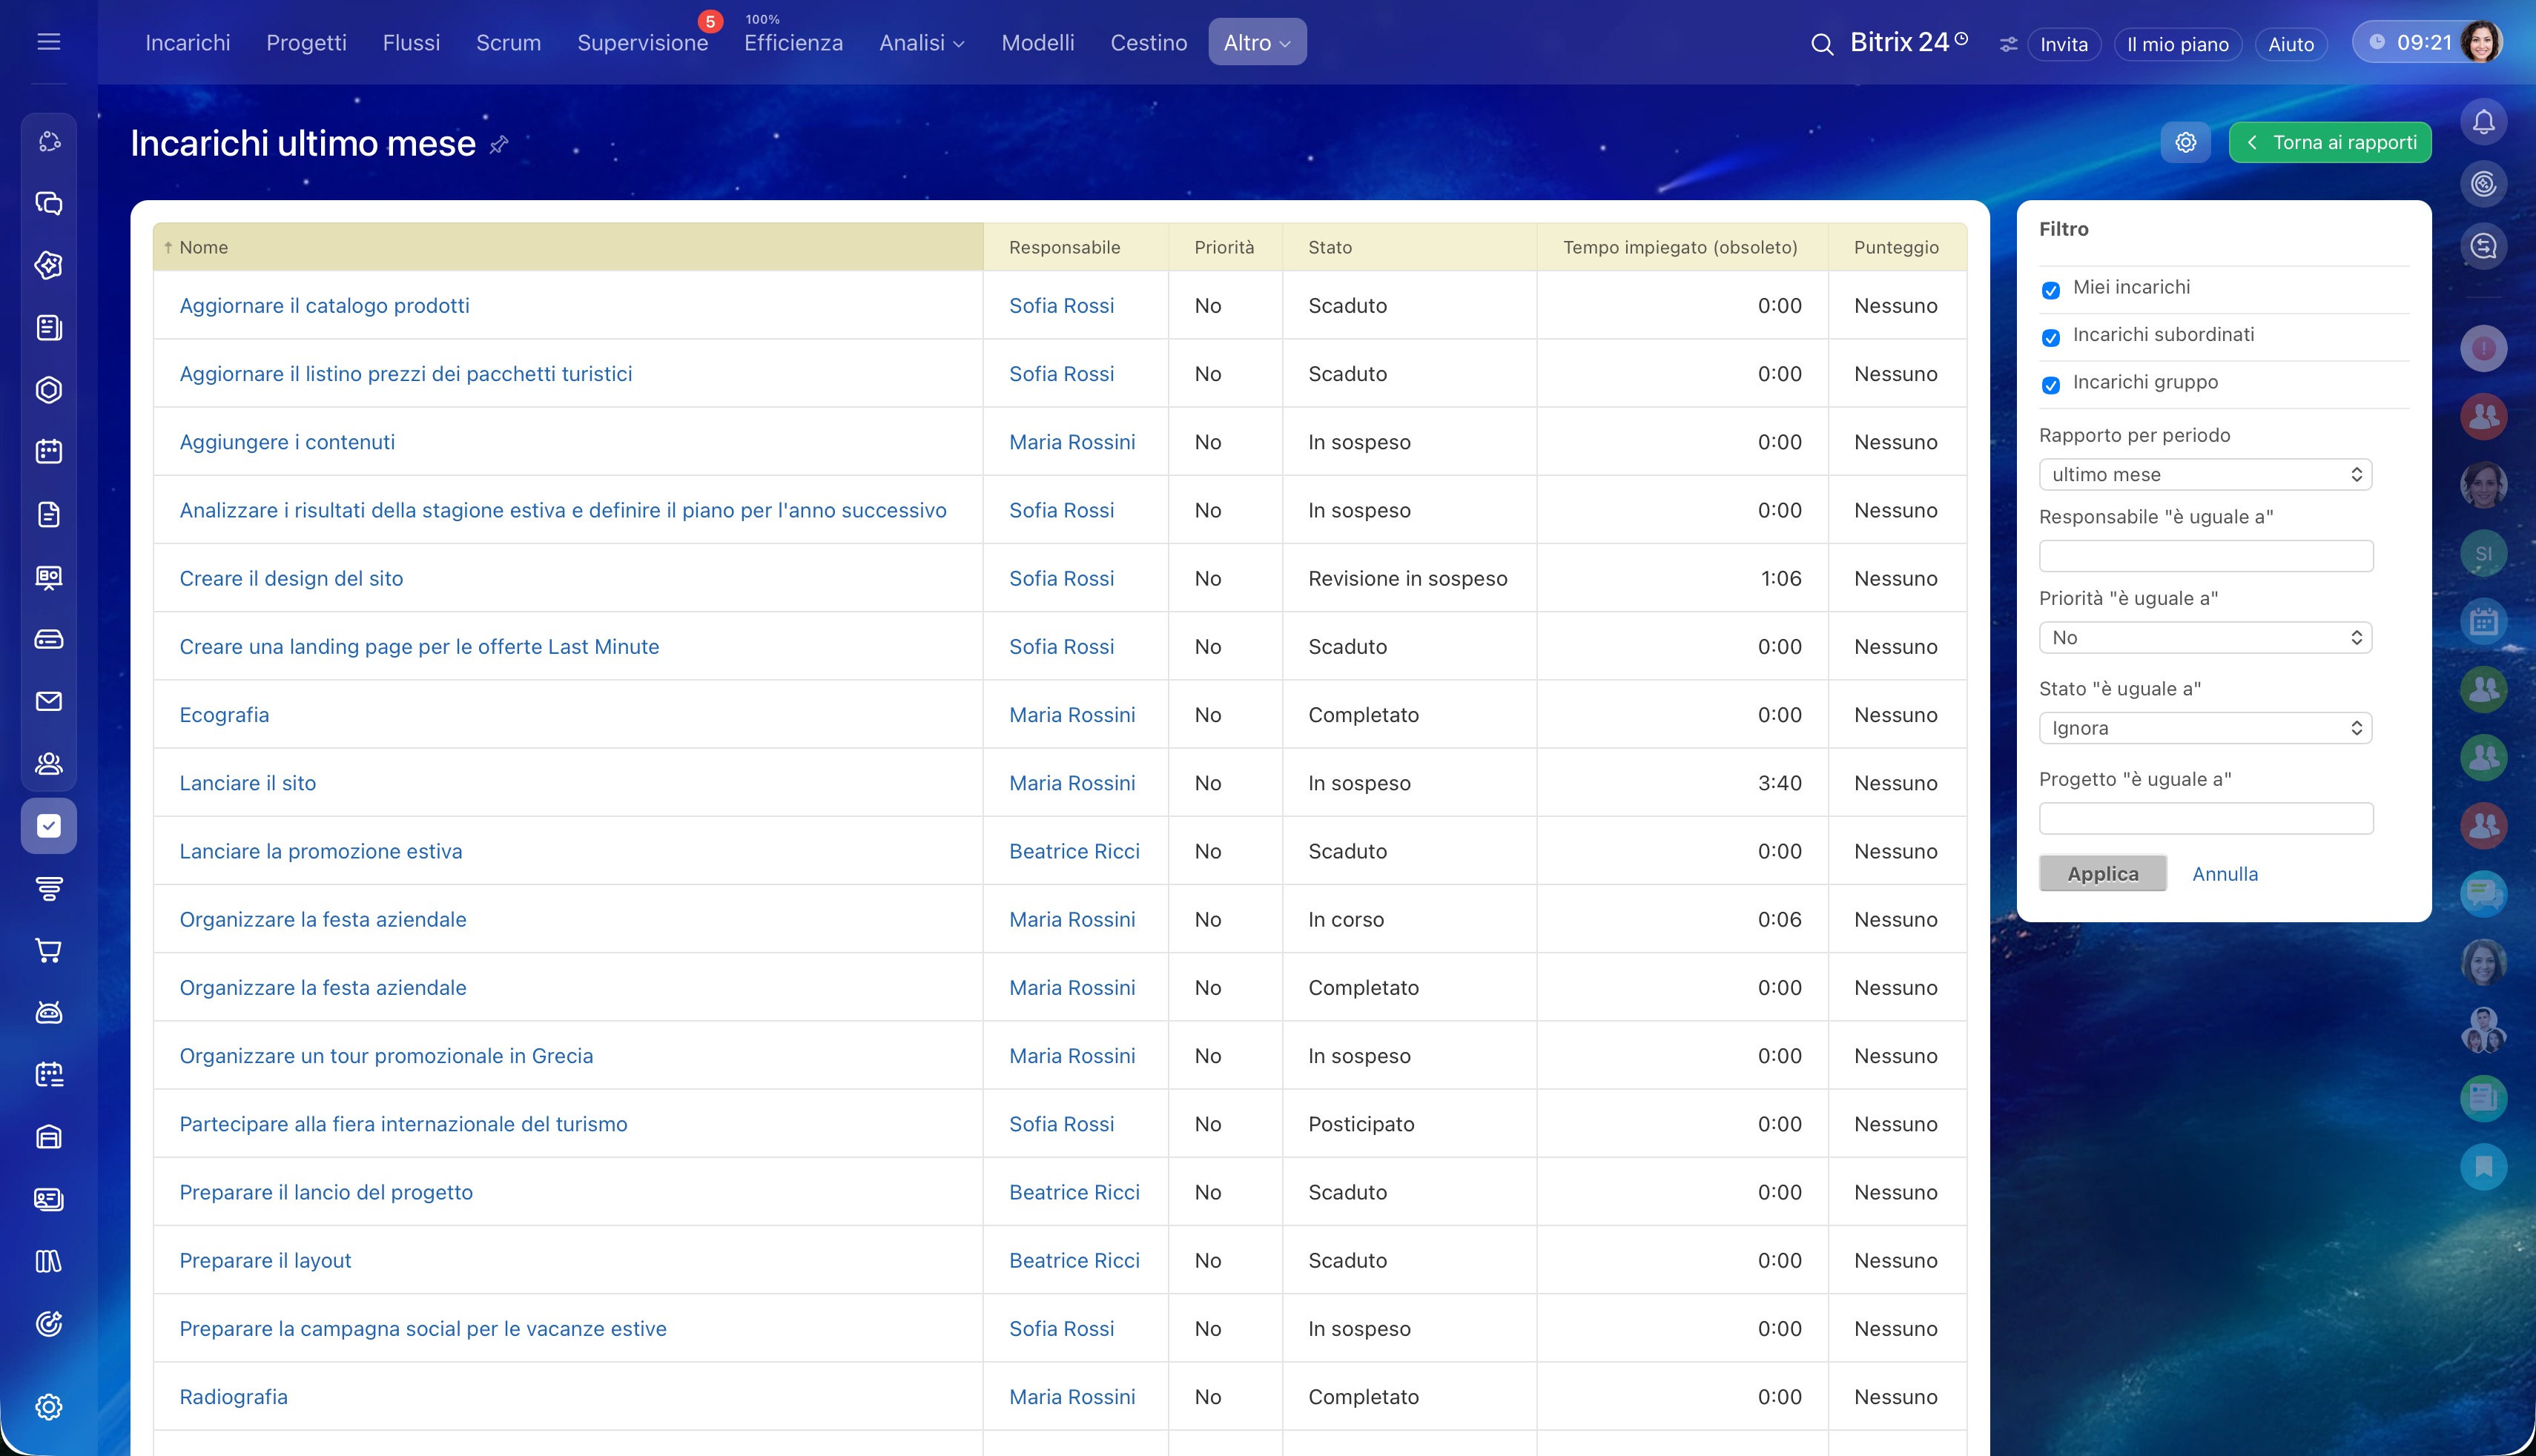This screenshot has height=1456, width=2536.
Task: Open the CRM funnel icon in left sidebar
Action: point(49,888)
